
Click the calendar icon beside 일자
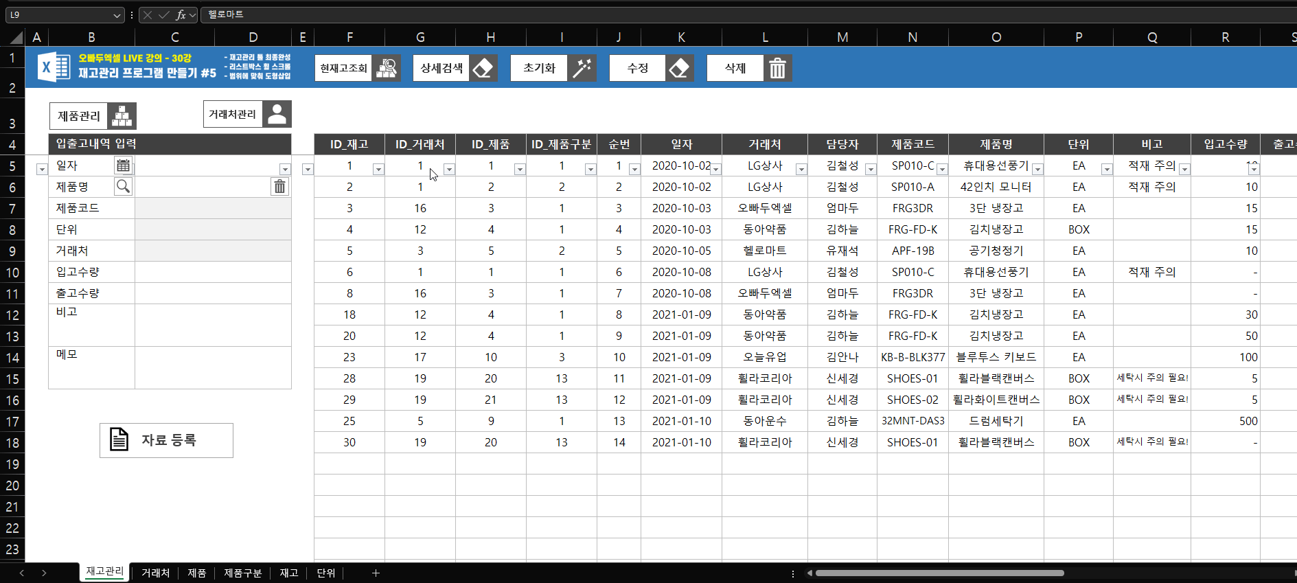pyautogui.click(x=123, y=165)
